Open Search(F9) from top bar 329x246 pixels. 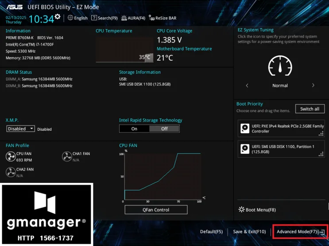108,18
